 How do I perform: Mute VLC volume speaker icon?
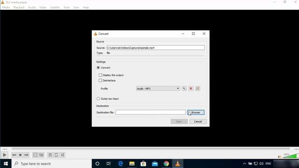(279, 157)
